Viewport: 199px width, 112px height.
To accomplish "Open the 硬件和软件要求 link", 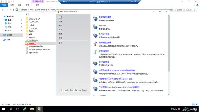I will (x=105, y=17).
